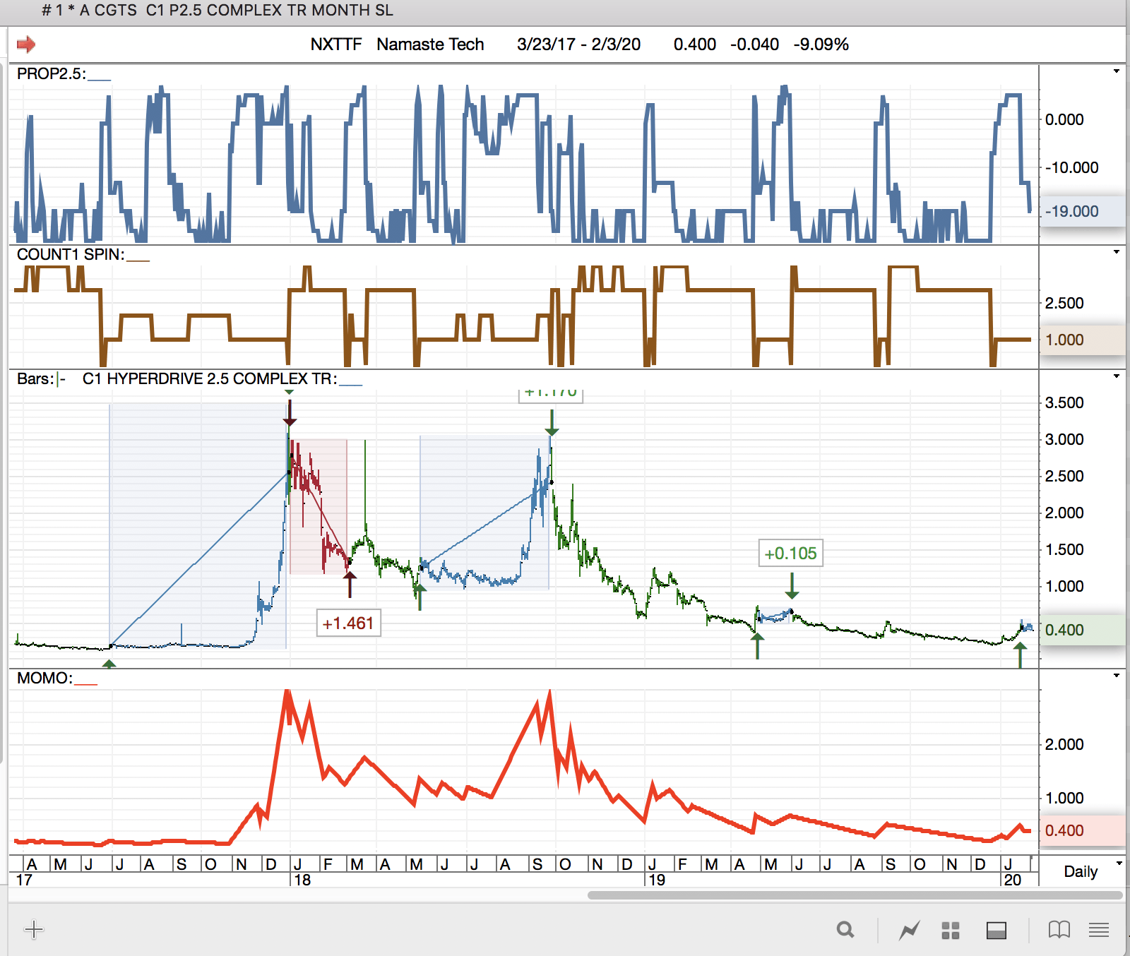This screenshot has width=1130, height=956.
Task: Toggle the split panel icon in the bottom toolbar
Action: [997, 931]
